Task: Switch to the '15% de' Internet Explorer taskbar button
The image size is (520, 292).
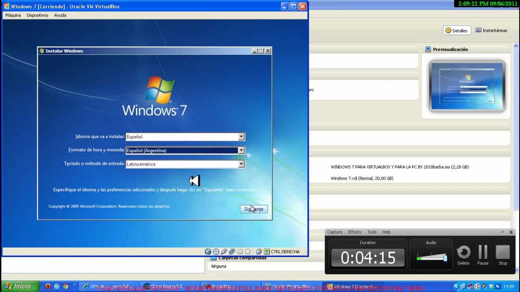Action: [109, 286]
